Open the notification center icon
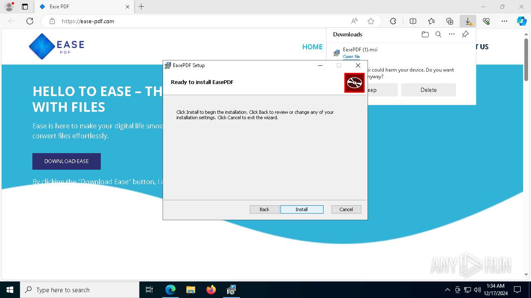Viewport: 531px width, 298px height. tap(517, 290)
